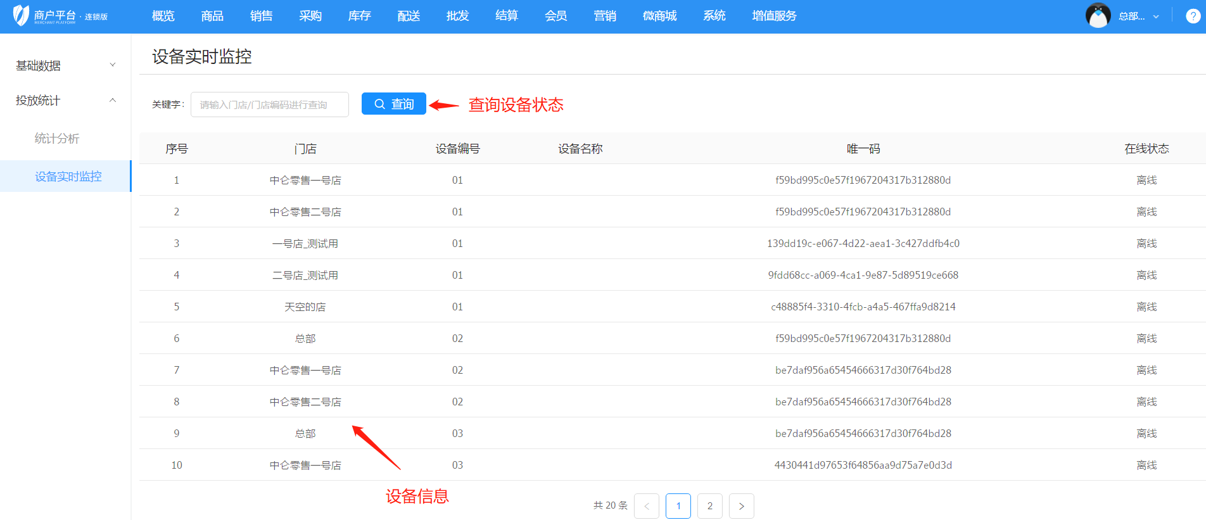Select page 1 in pagination

pyautogui.click(x=678, y=506)
